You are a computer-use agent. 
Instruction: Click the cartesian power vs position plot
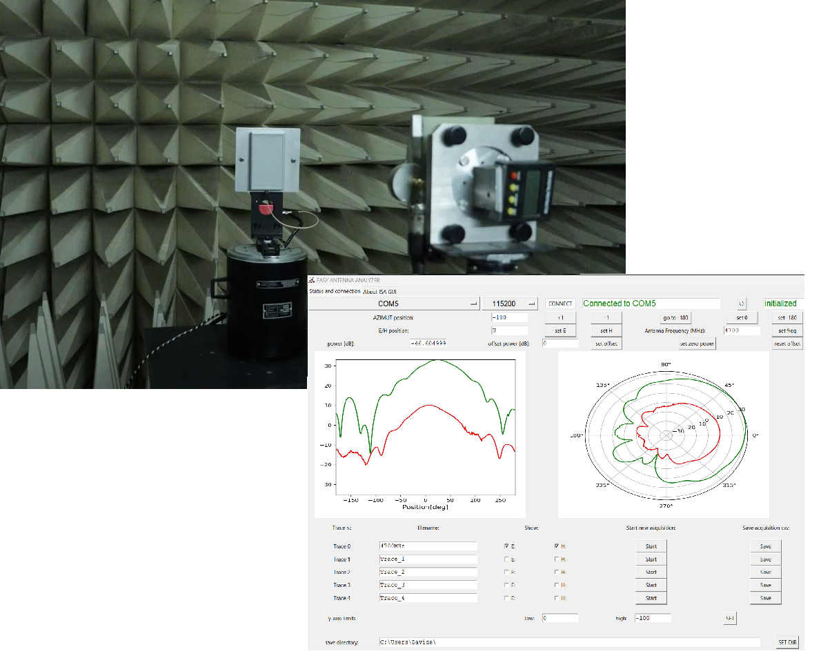pos(420,435)
